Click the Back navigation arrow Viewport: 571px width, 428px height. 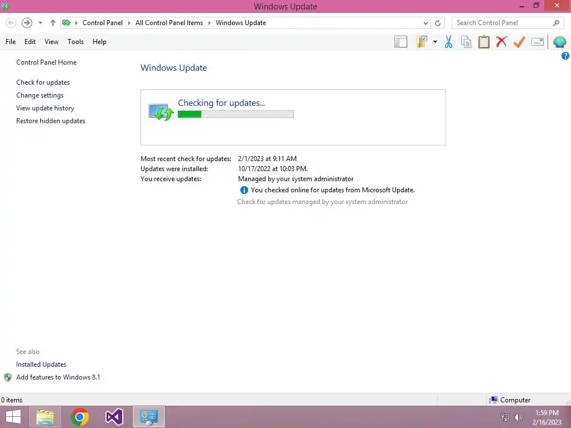click(x=11, y=23)
